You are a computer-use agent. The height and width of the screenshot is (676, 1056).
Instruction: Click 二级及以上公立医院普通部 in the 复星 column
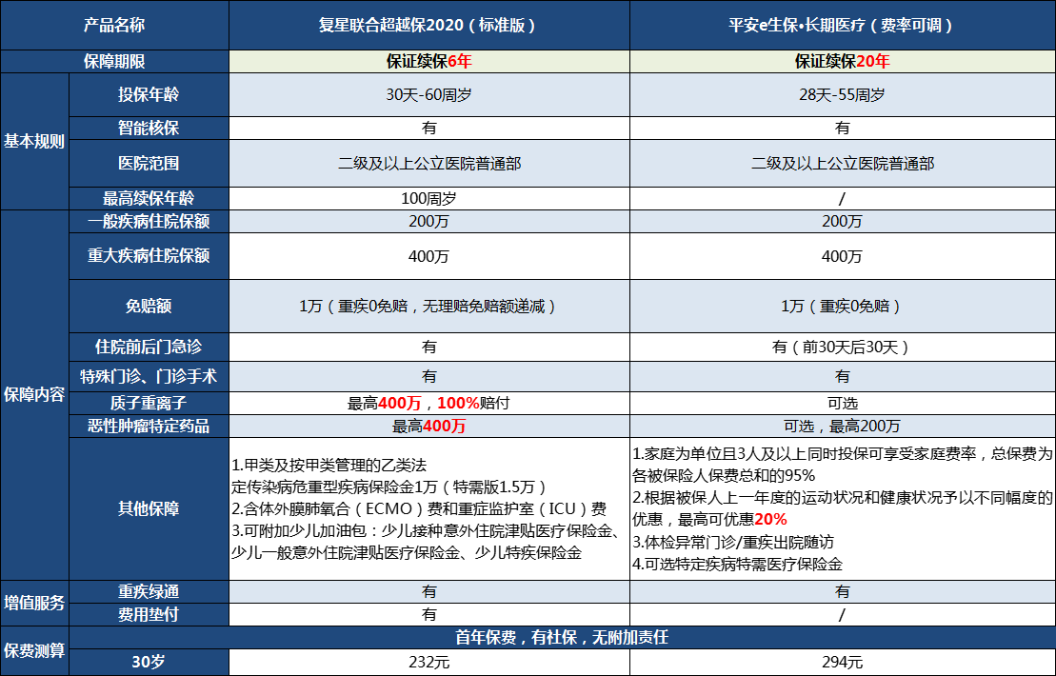pos(429,163)
